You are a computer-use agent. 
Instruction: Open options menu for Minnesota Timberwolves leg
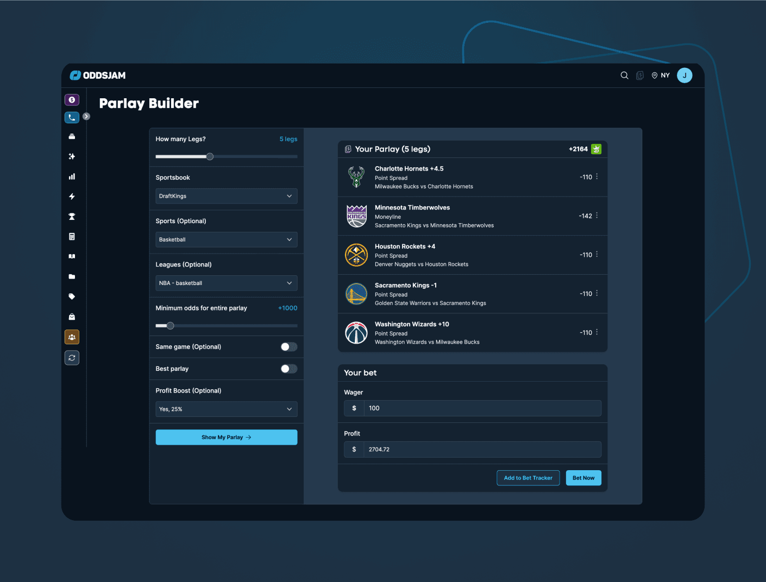(597, 216)
